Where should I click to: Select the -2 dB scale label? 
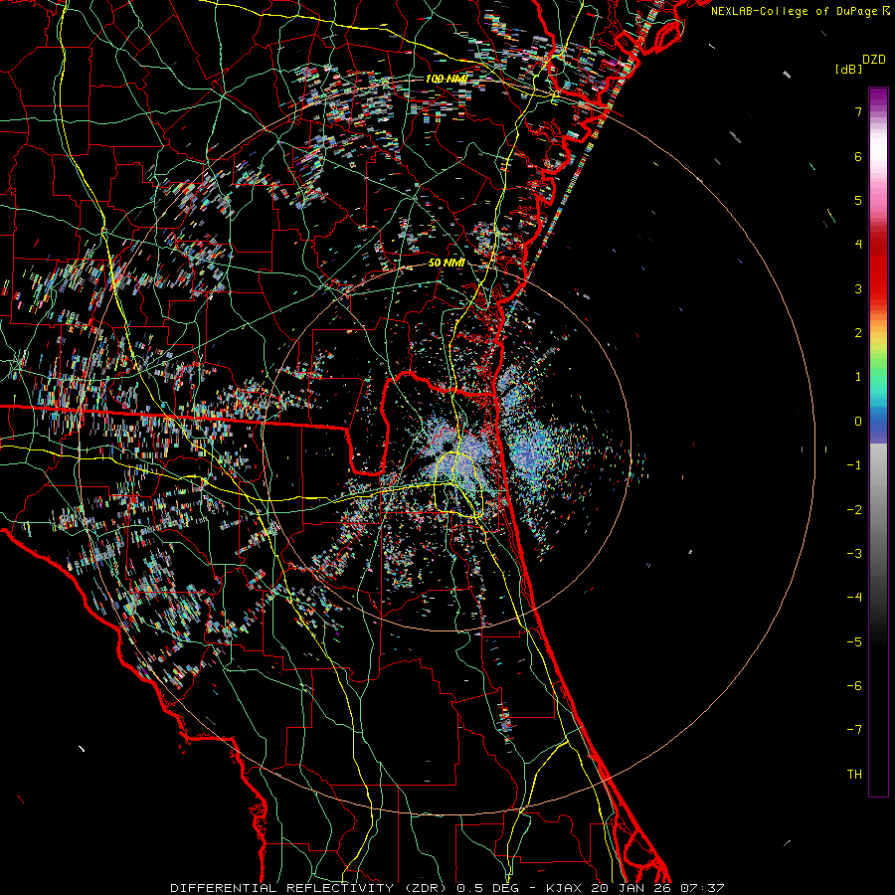[854, 509]
